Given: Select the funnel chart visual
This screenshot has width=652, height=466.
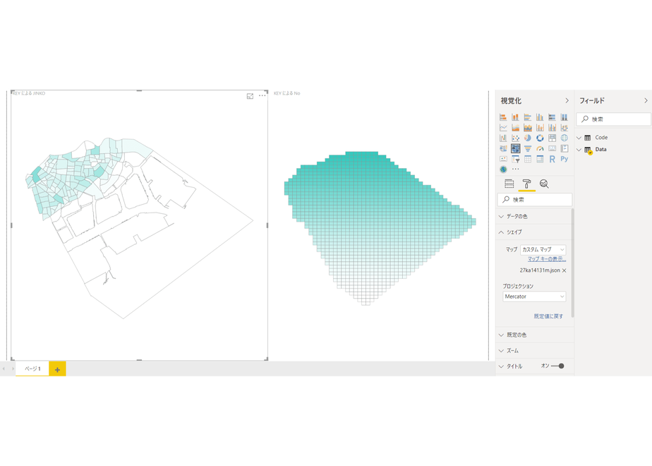Looking at the screenshot, I should click(x=528, y=148).
